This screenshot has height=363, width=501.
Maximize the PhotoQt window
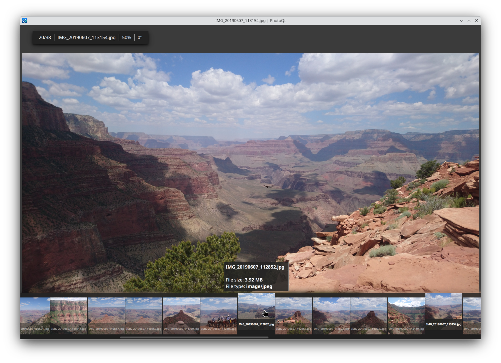point(469,21)
